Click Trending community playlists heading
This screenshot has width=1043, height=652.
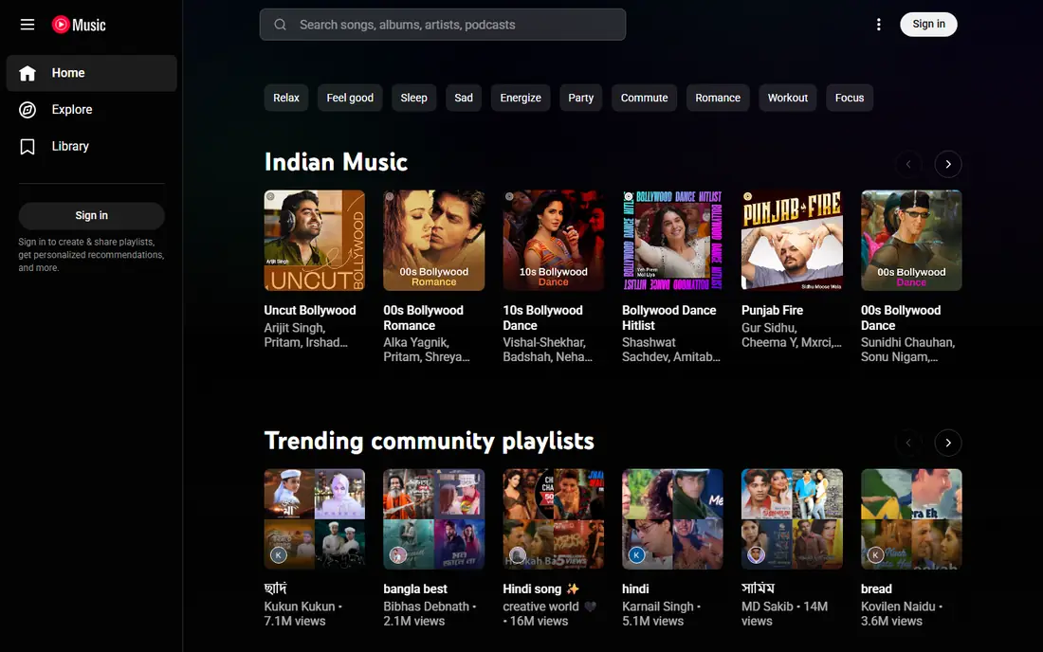(x=429, y=442)
